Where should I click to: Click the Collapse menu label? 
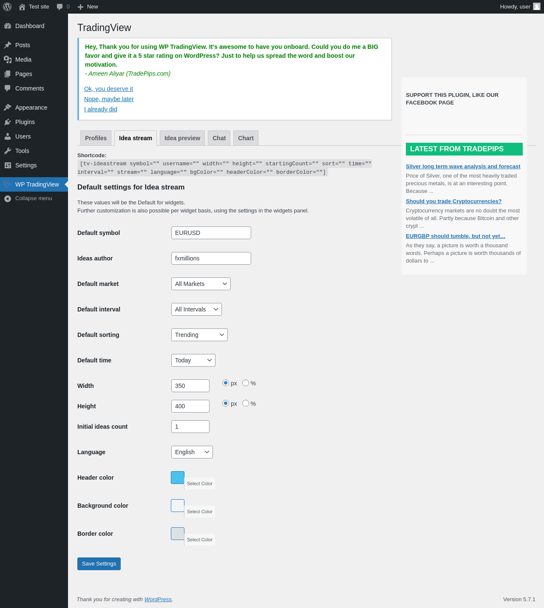(34, 198)
